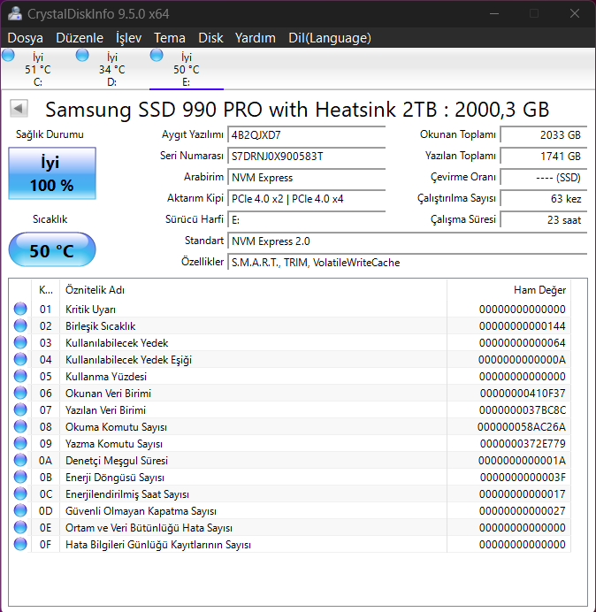The image size is (596, 612).
Task: Click the blue health orb of disk D:
Action: pos(82,56)
